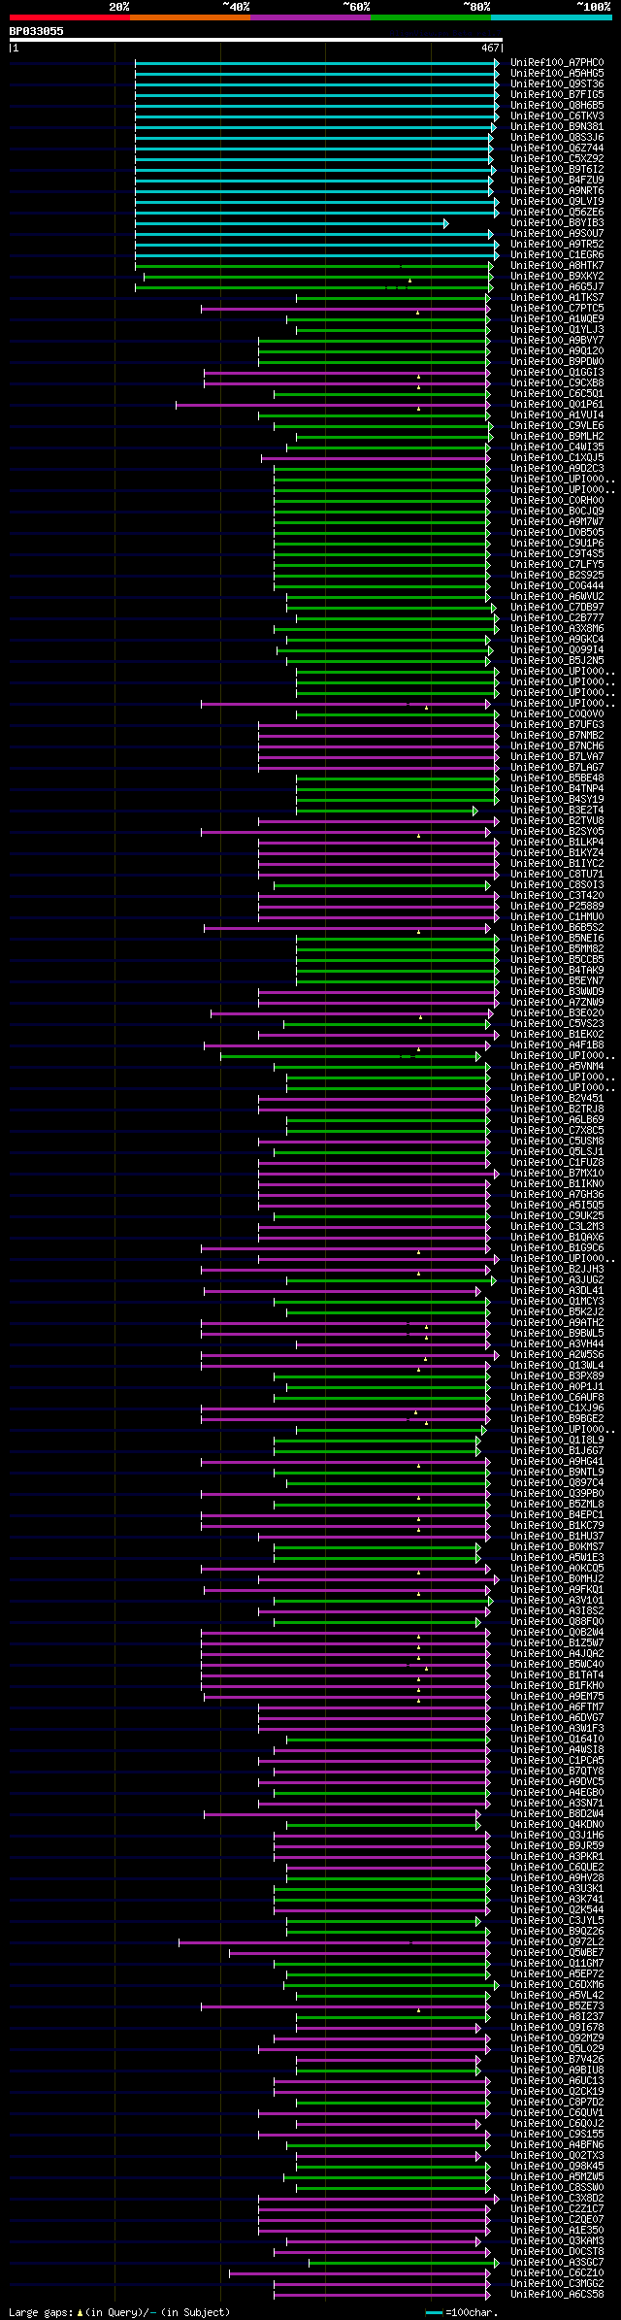
Task: Select the UniRef100_B2S925 label
Action: coord(557,576)
